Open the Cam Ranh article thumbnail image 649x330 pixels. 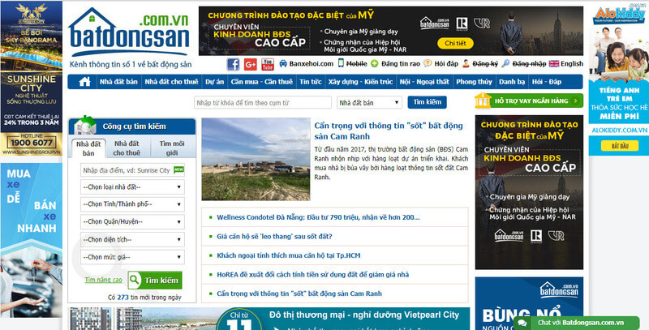(256, 160)
